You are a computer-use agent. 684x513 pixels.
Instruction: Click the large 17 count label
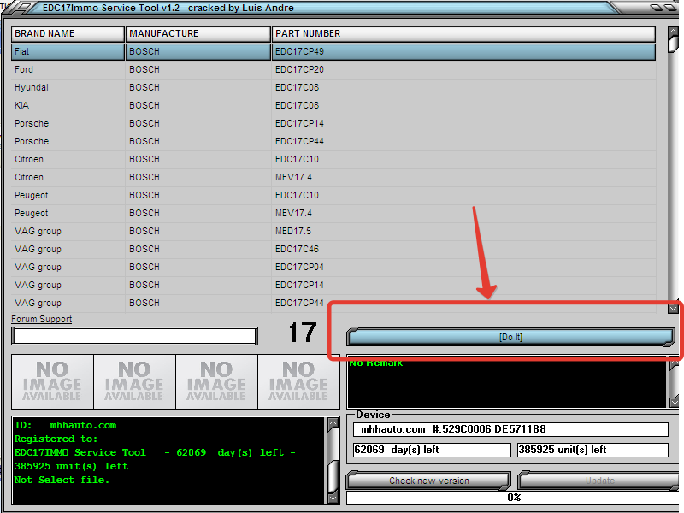click(x=303, y=333)
